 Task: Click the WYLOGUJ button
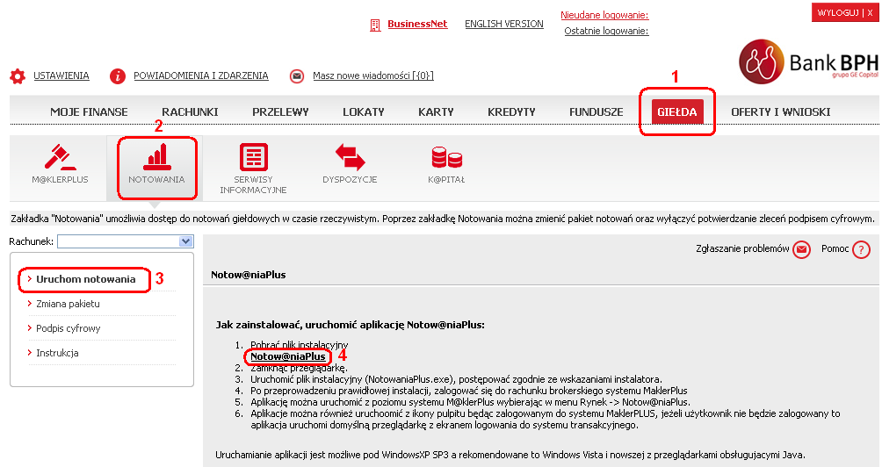coord(845,12)
